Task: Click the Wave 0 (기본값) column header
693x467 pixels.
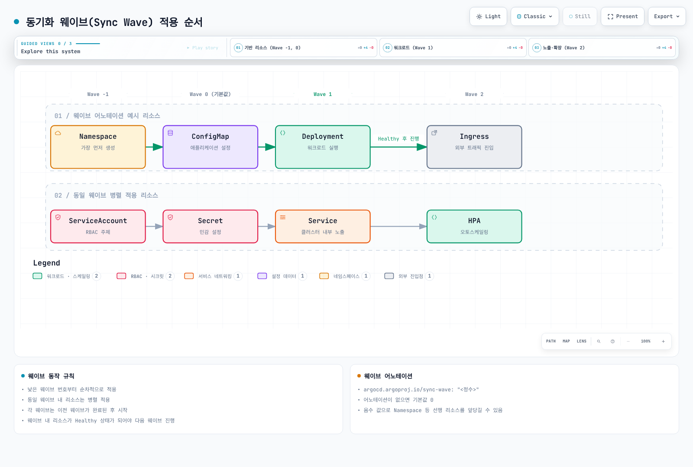Action: point(210,94)
